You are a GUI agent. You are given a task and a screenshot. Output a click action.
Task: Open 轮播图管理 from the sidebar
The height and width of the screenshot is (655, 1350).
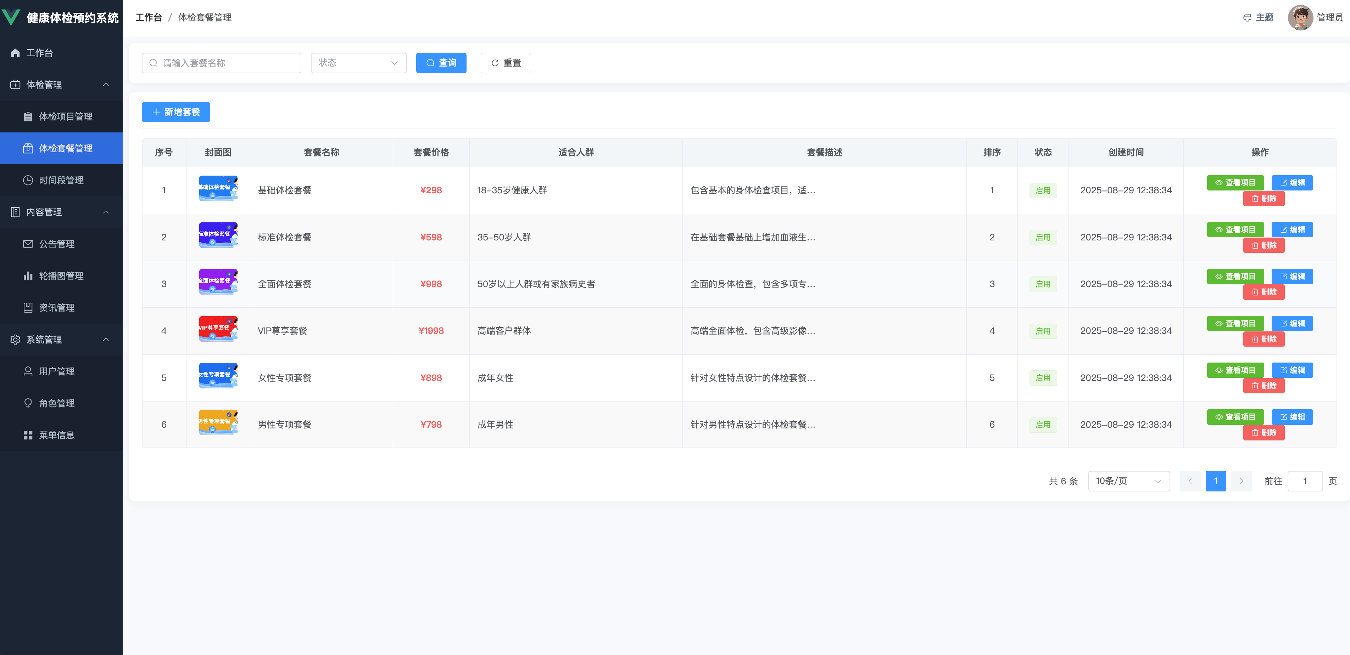tap(61, 276)
